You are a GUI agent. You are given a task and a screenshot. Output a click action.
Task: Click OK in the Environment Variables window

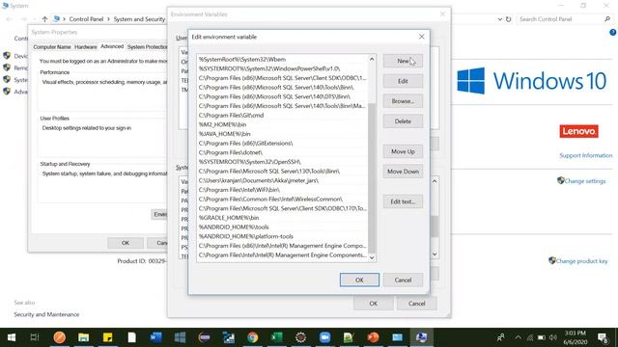pos(374,304)
